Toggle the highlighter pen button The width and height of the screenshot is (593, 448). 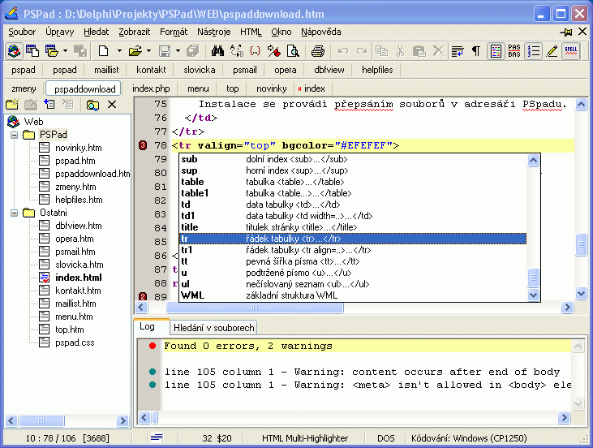552,50
